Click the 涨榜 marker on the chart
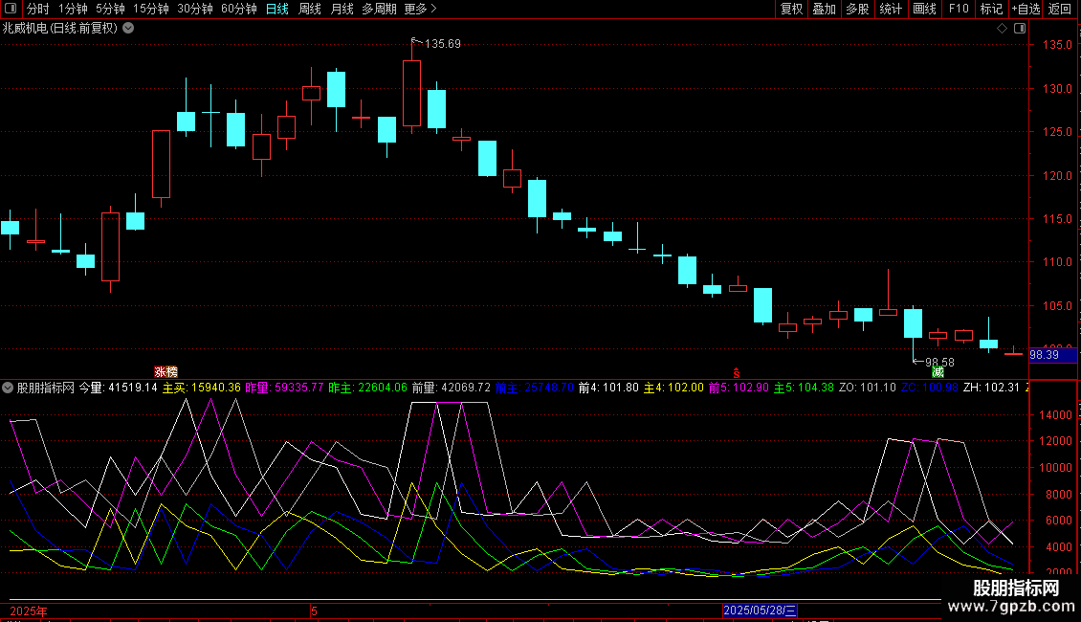The image size is (1081, 622). point(165,370)
